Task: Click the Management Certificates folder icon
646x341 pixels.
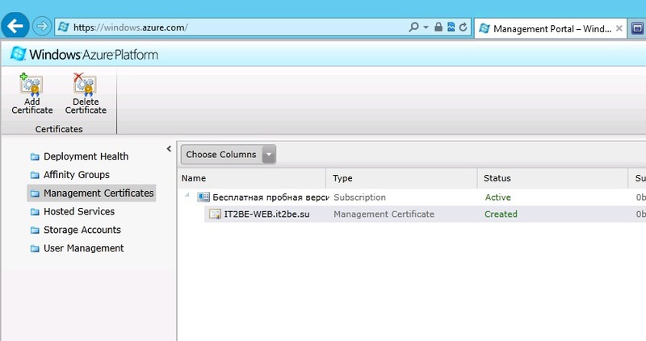Action: click(35, 193)
